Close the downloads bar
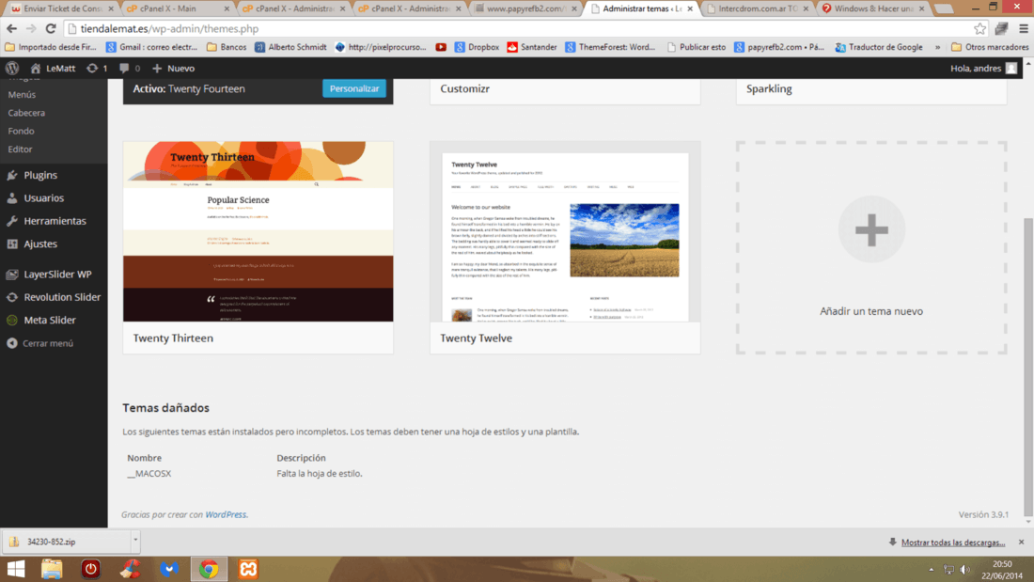1034x582 pixels. [1022, 542]
